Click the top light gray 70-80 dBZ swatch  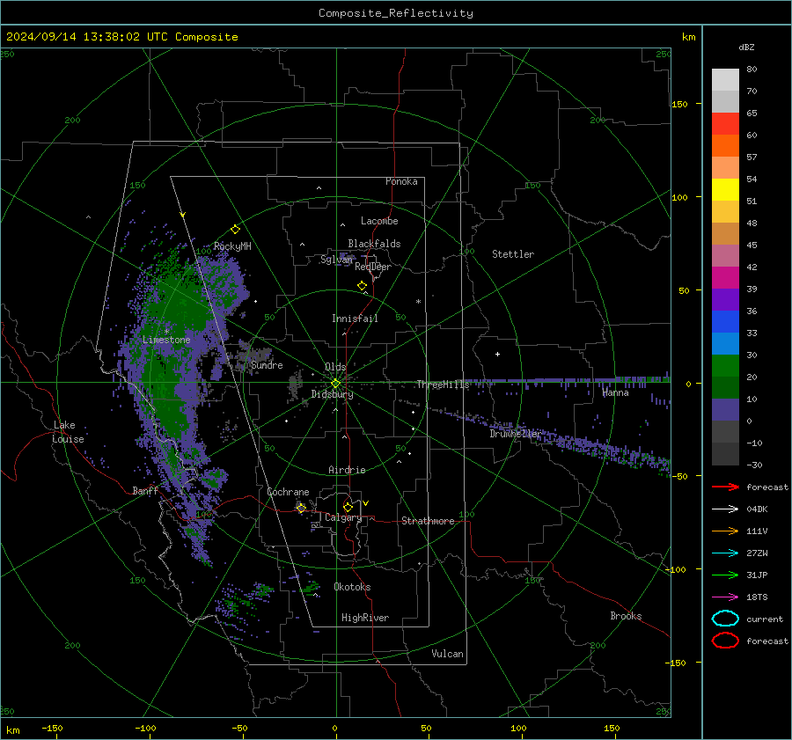725,80
